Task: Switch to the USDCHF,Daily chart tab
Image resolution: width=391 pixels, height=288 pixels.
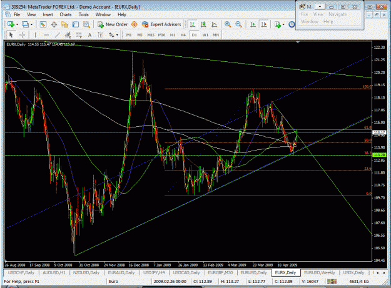Action: 21,272
